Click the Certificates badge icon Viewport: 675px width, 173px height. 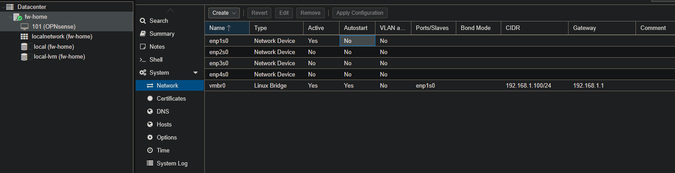point(150,98)
